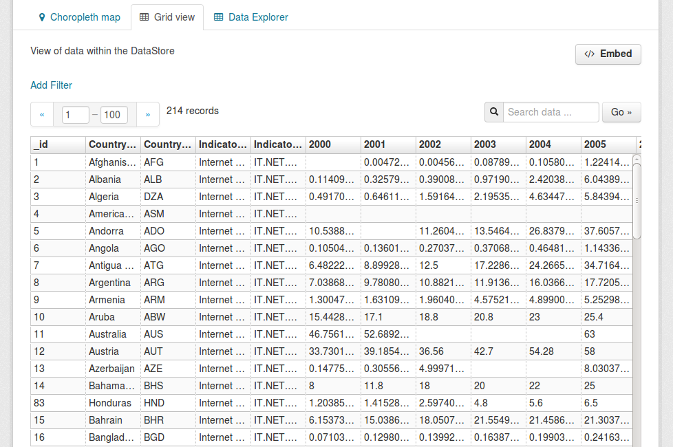Click the Honduras row country cell
Viewport: 673px width, 447px height.
pyautogui.click(x=113, y=403)
